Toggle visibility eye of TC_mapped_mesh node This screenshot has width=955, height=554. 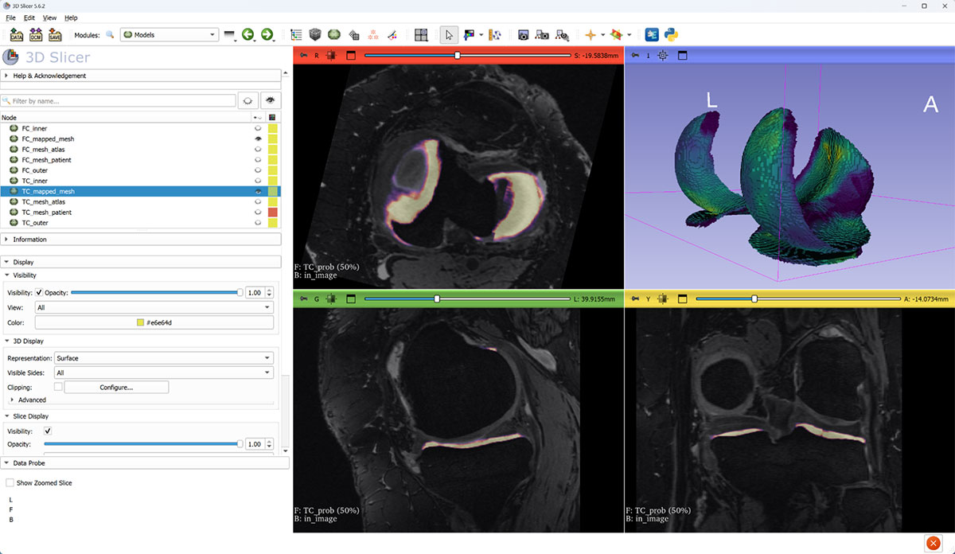(x=258, y=191)
